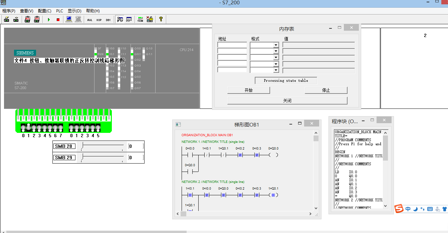The width and height of the screenshot is (448, 233).
Task: Open format dropdown in third memory table row
Action: click(276, 57)
